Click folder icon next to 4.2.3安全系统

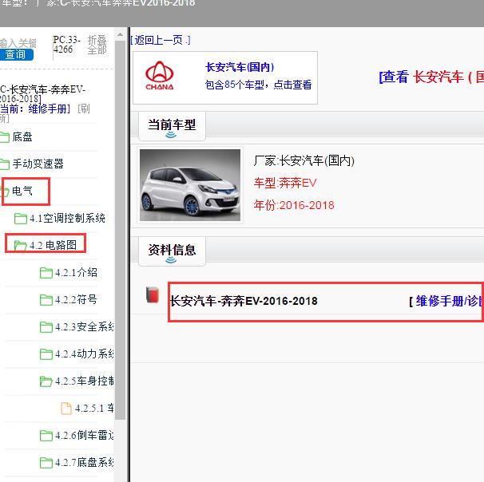46,327
